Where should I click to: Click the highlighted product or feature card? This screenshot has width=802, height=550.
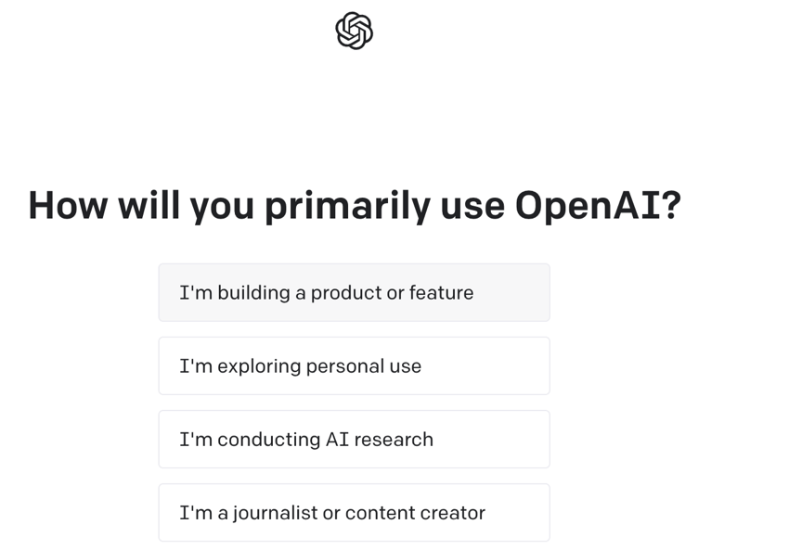pos(354,292)
